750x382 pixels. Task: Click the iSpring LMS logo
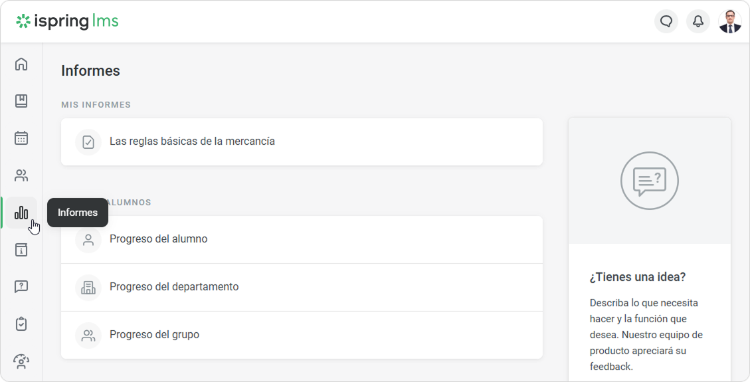67,21
